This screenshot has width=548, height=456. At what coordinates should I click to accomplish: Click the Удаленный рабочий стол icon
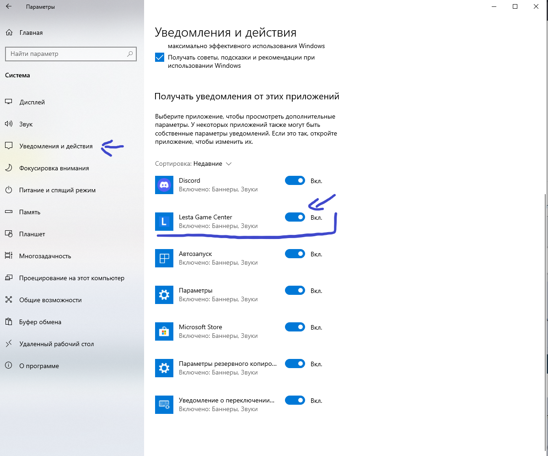[9, 344]
